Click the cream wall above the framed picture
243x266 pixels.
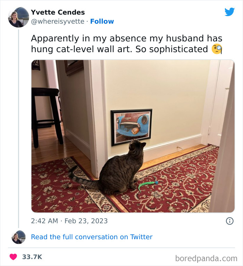tap(153, 87)
